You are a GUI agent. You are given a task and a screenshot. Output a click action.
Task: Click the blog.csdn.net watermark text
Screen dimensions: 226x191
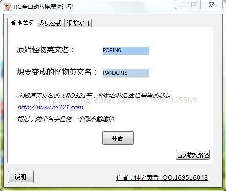coord(118,101)
